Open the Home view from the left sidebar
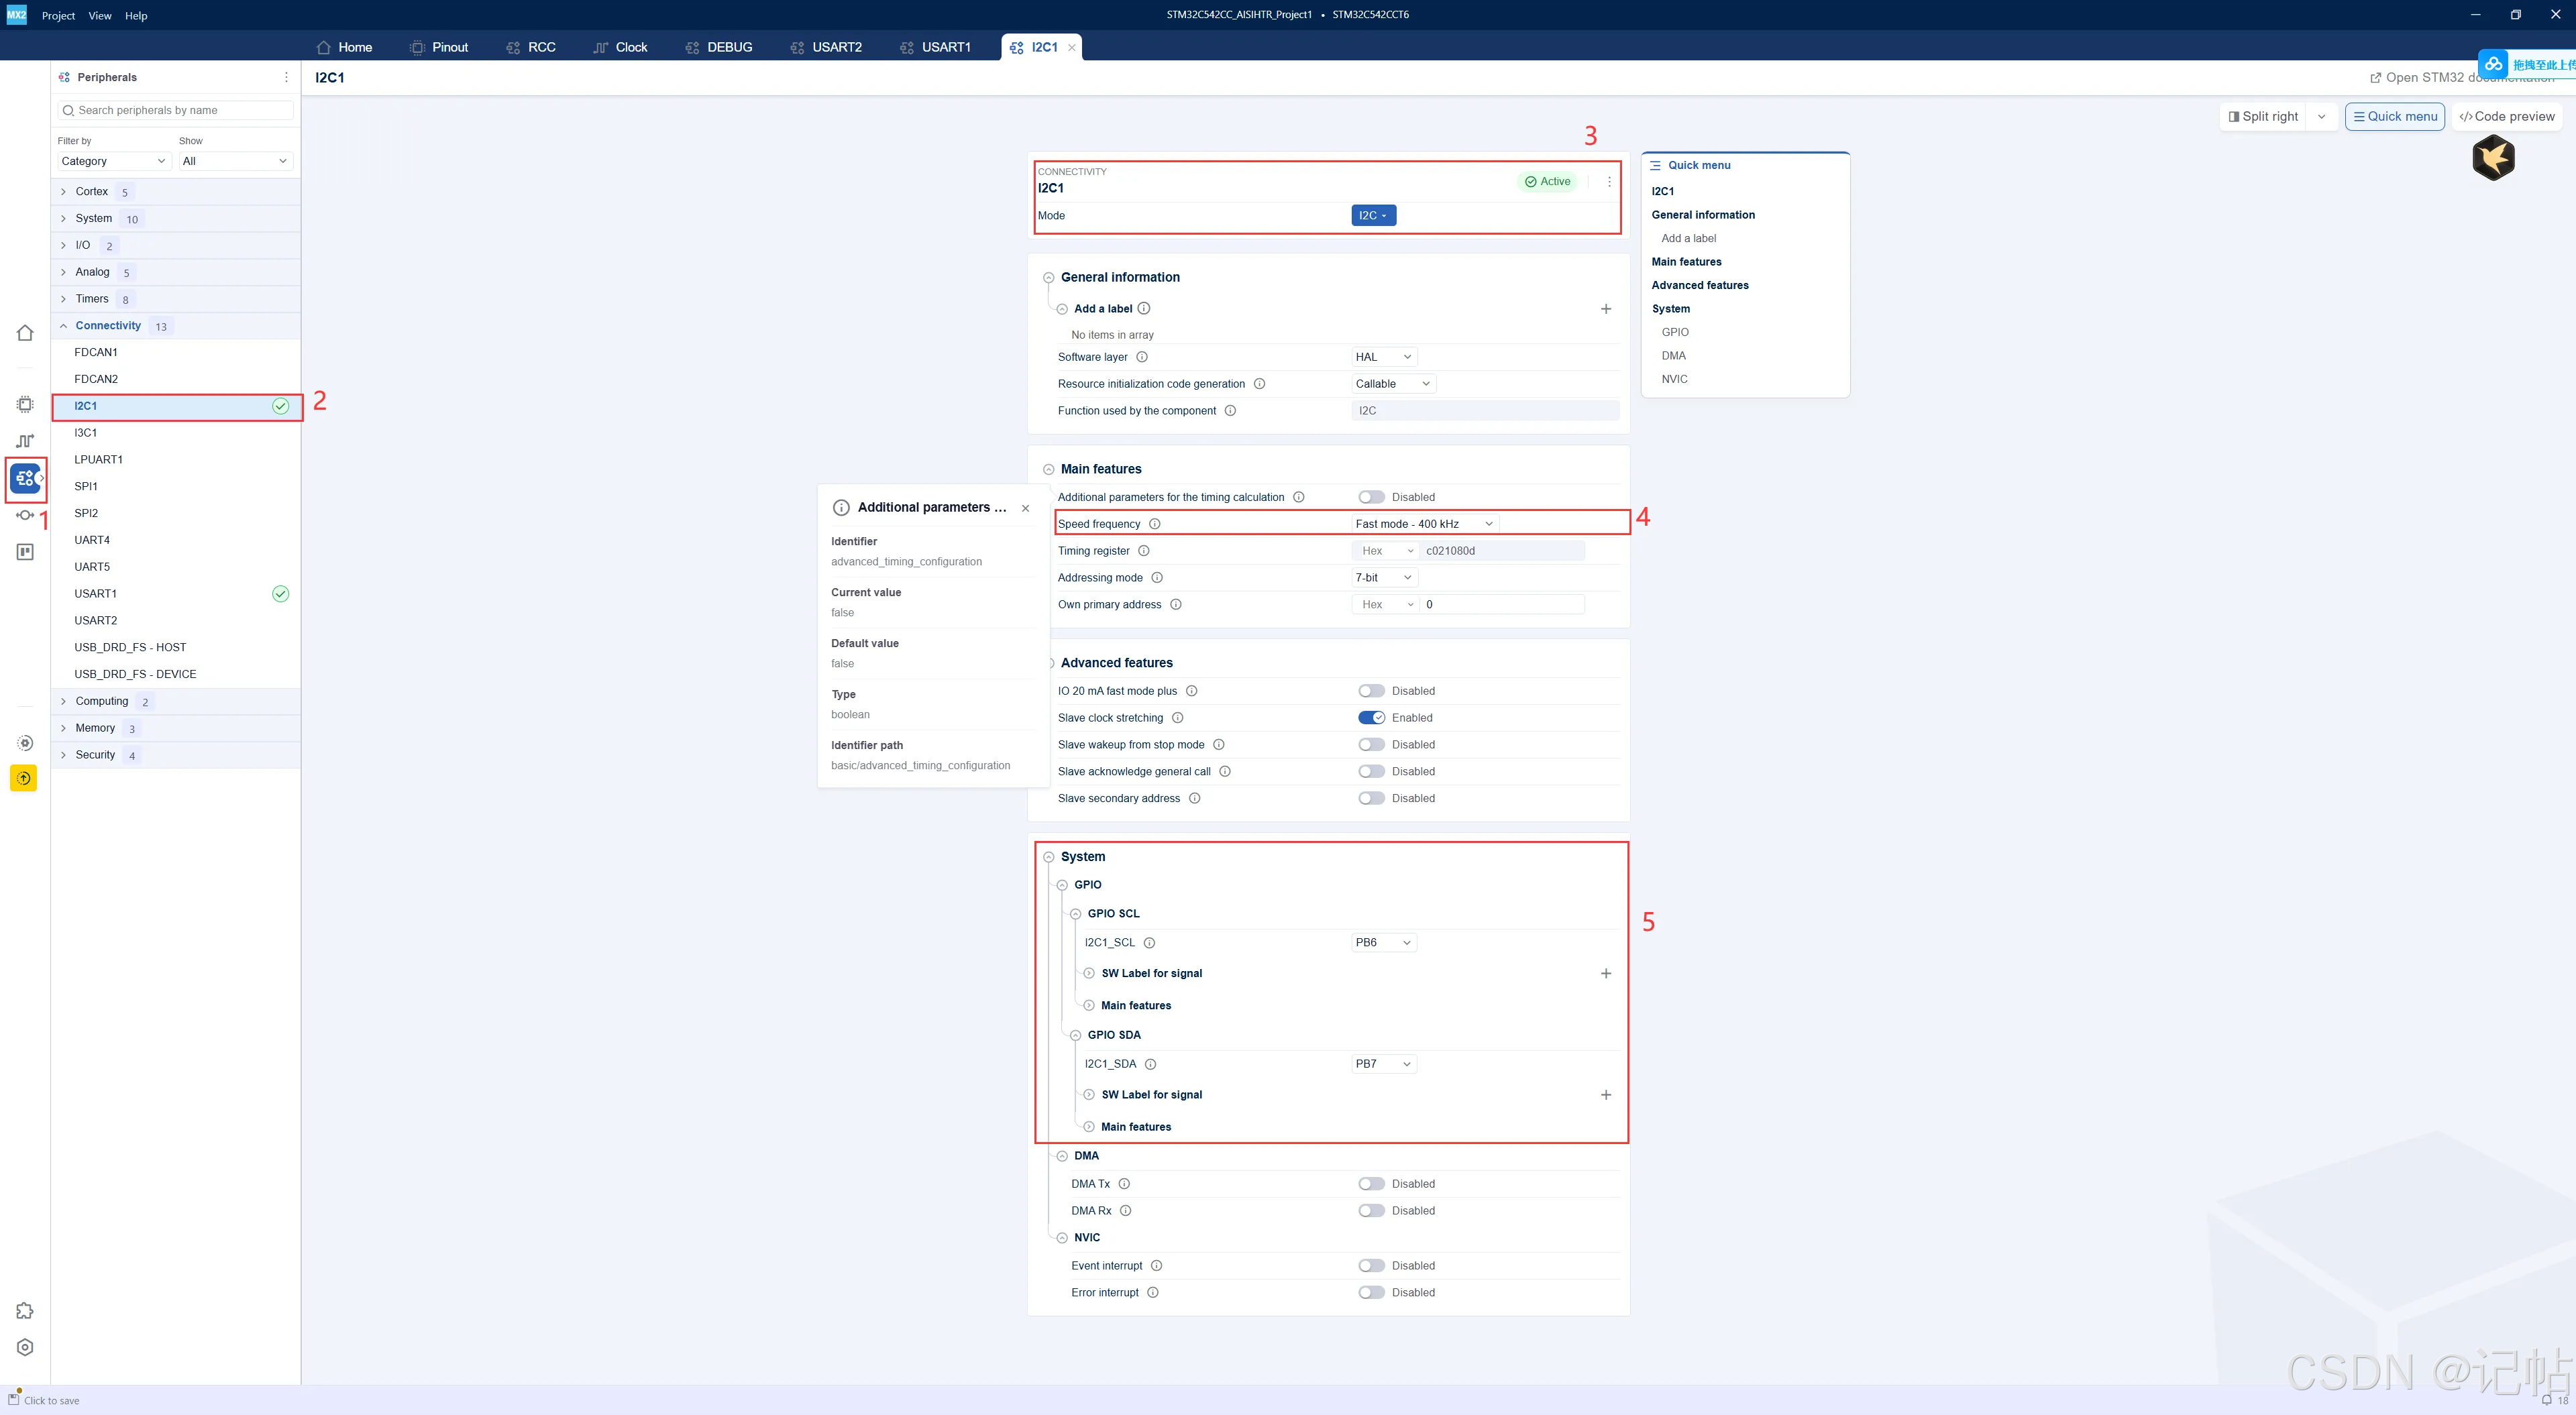The height and width of the screenshot is (1415, 2576). click(25, 333)
